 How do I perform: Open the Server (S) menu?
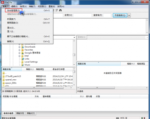[x=42, y=7]
